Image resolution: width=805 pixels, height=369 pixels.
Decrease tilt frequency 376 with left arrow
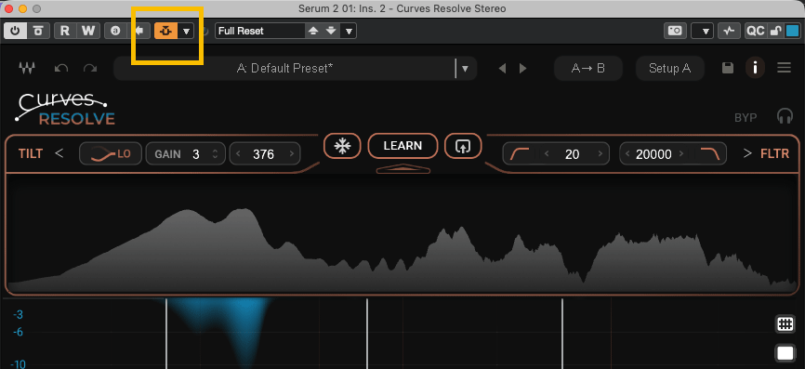pyautogui.click(x=238, y=154)
